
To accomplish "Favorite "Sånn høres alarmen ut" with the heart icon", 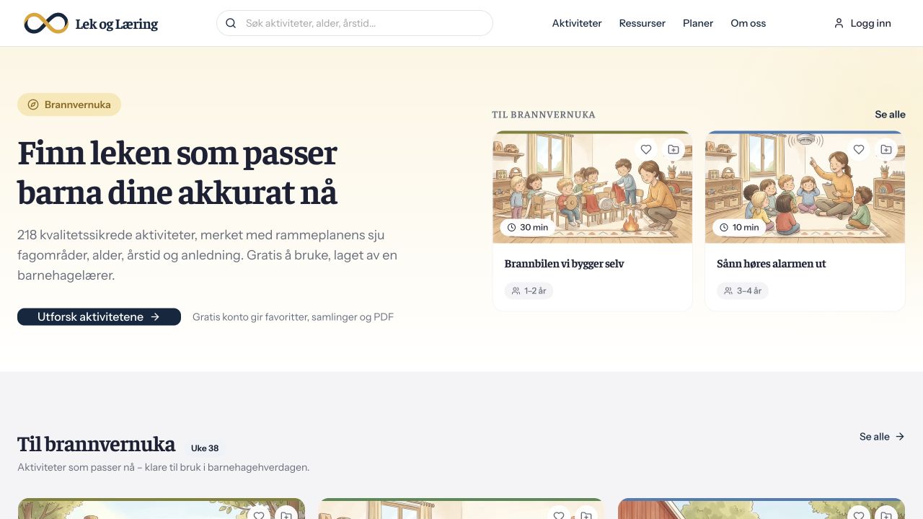I will pos(859,149).
